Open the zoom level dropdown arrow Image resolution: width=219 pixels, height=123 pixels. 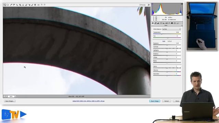15,96
